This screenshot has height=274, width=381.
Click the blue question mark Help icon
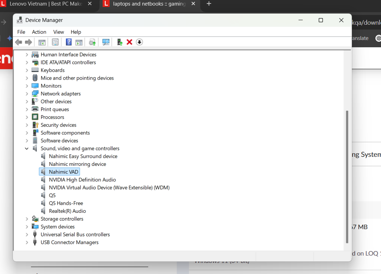click(69, 42)
